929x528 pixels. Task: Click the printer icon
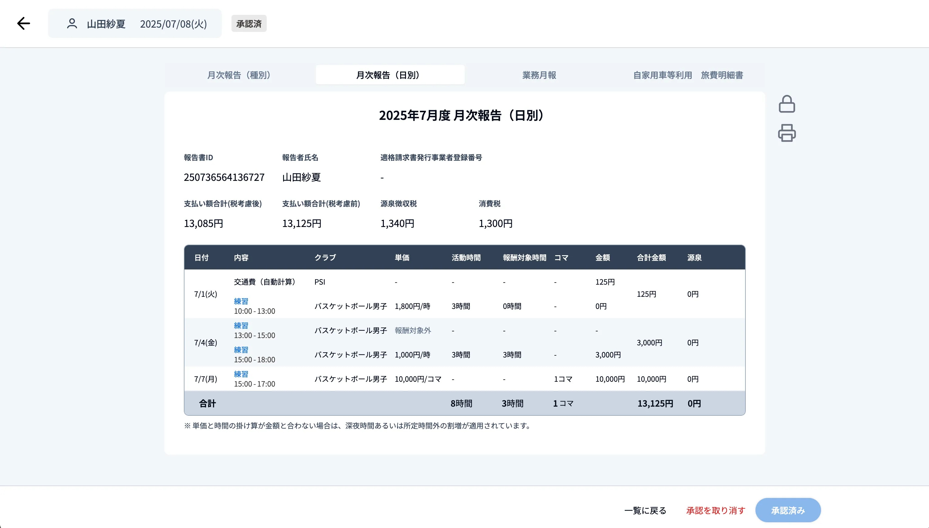pyautogui.click(x=786, y=133)
